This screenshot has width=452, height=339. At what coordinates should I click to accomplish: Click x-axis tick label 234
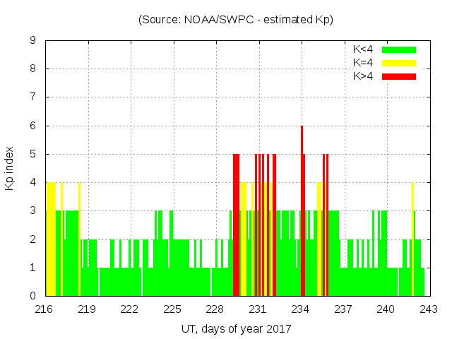301,309
